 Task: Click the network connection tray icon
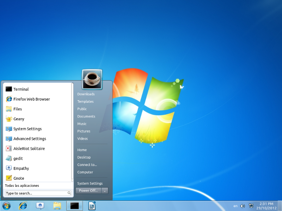251,206
